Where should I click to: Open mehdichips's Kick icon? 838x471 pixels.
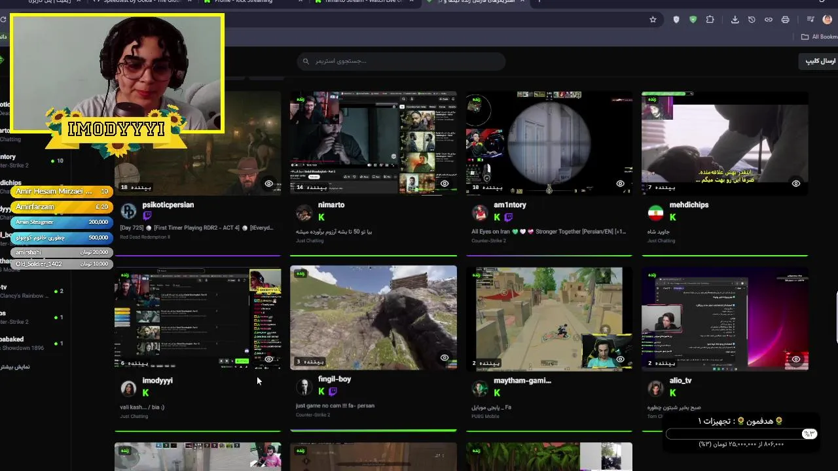tap(672, 217)
